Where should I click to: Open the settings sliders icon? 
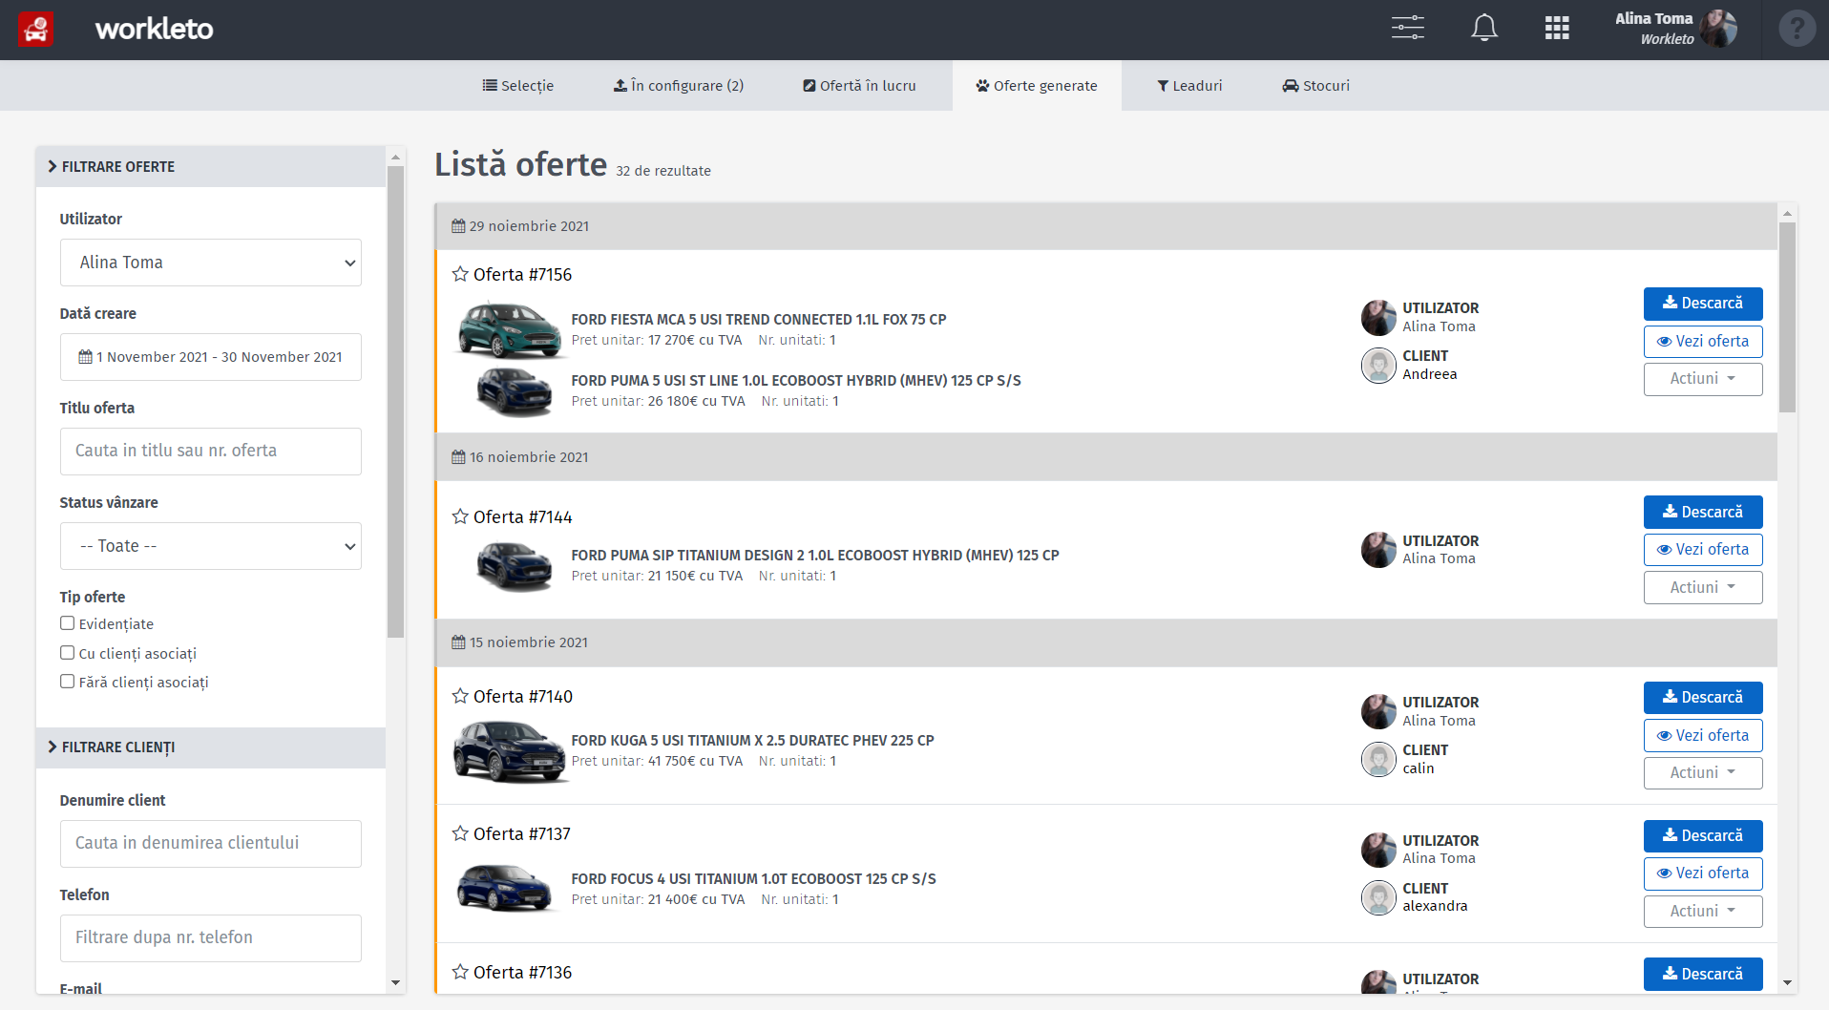tap(1408, 28)
